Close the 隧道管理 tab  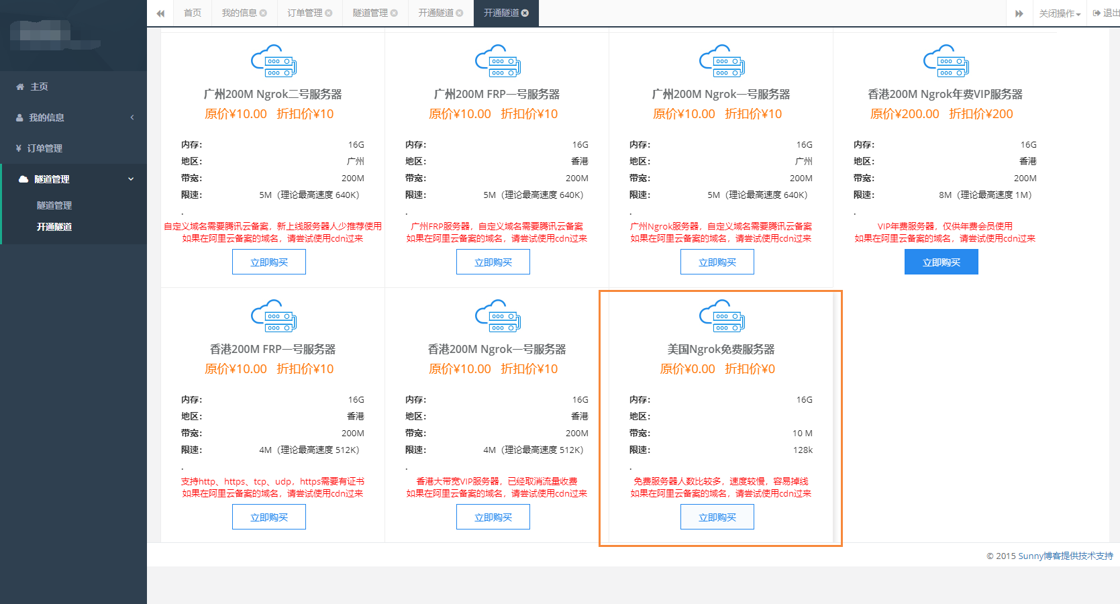click(x=394, y=13)
